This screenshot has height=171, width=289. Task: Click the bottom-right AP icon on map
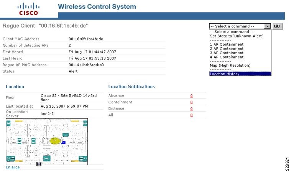click(83, 158)
